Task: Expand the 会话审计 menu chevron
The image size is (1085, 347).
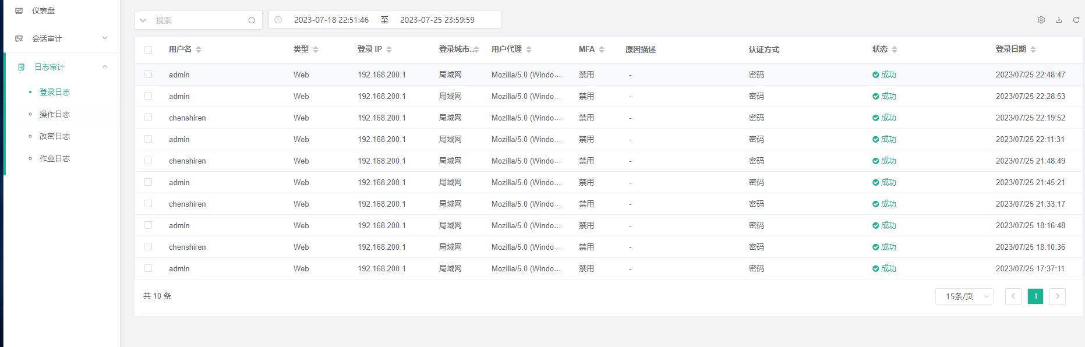Action: [105, 38]
